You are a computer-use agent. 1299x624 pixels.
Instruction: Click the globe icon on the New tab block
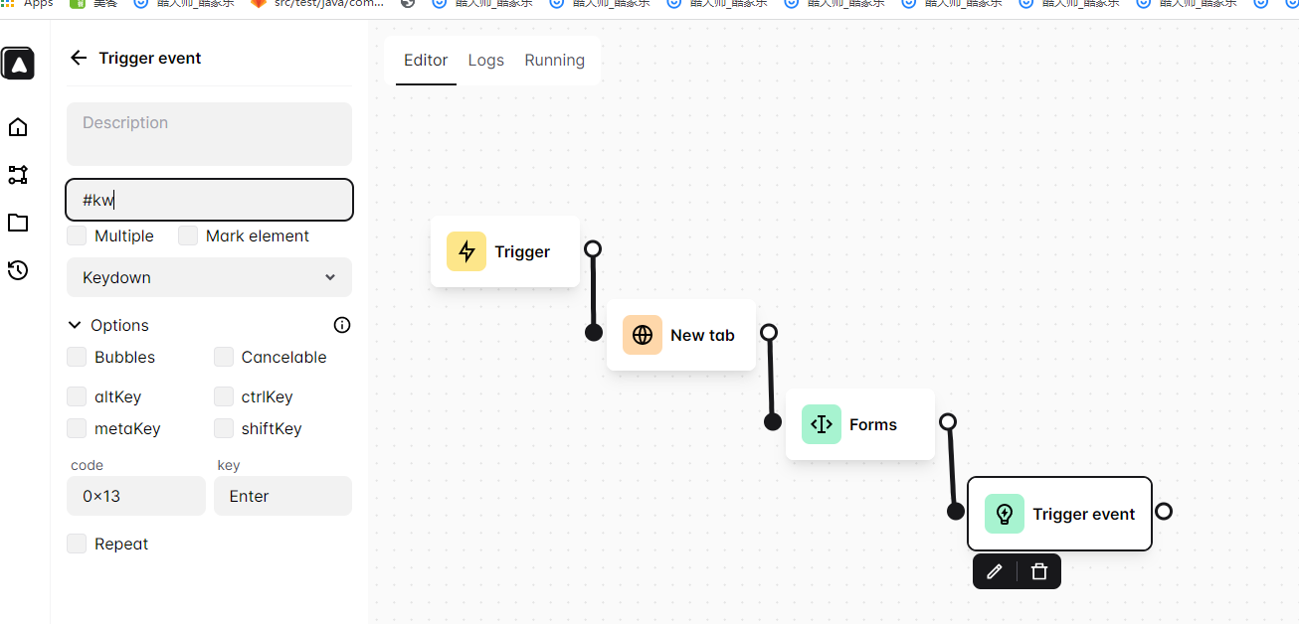[x=643, y=335]
